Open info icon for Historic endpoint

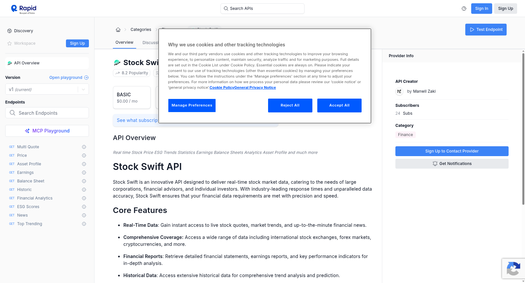(84, 190)
